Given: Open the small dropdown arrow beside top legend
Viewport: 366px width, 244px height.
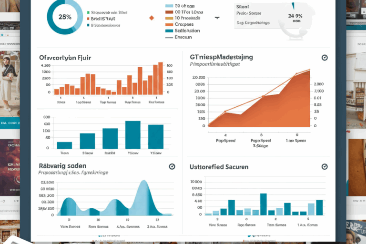Looking at the screenshot, I should [217, 17].
